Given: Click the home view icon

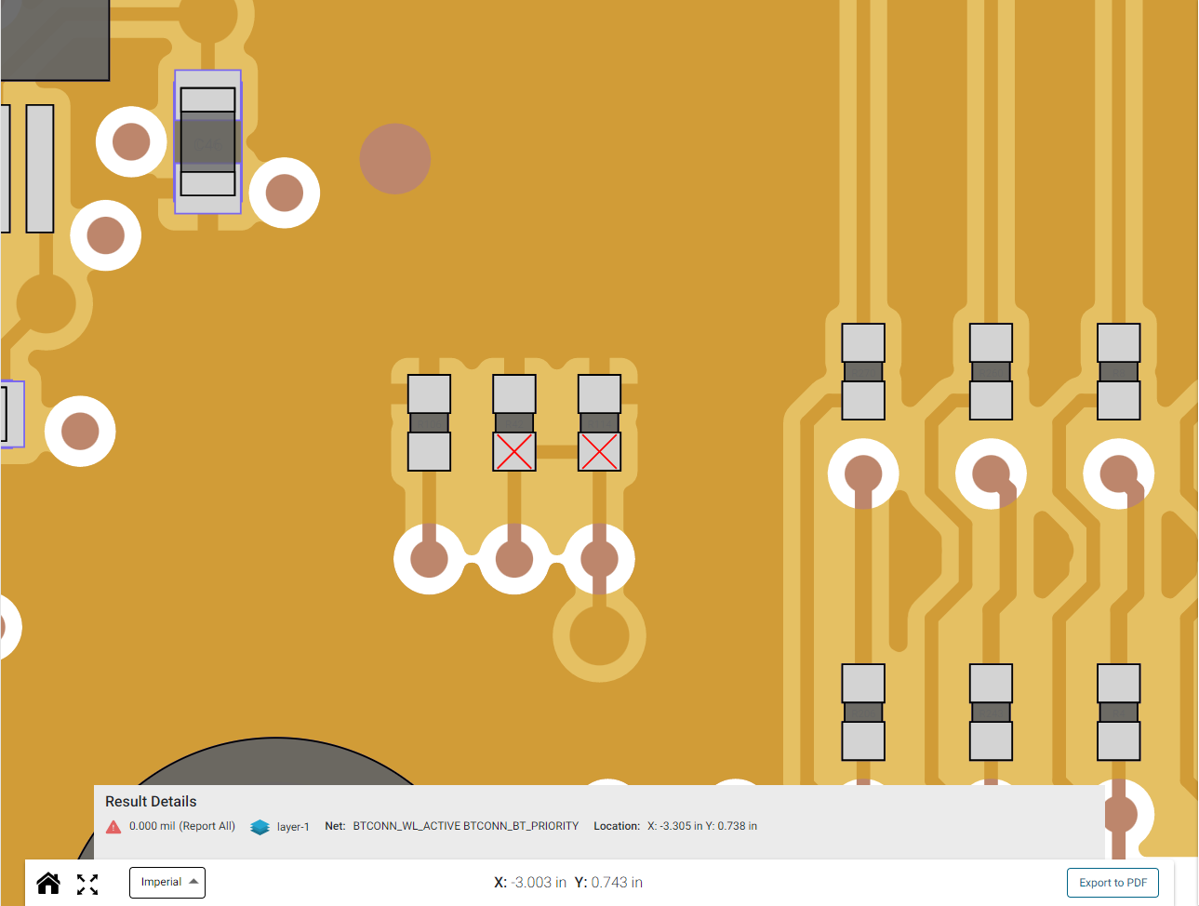Looking at the screenshot, I should coord(48,883).
